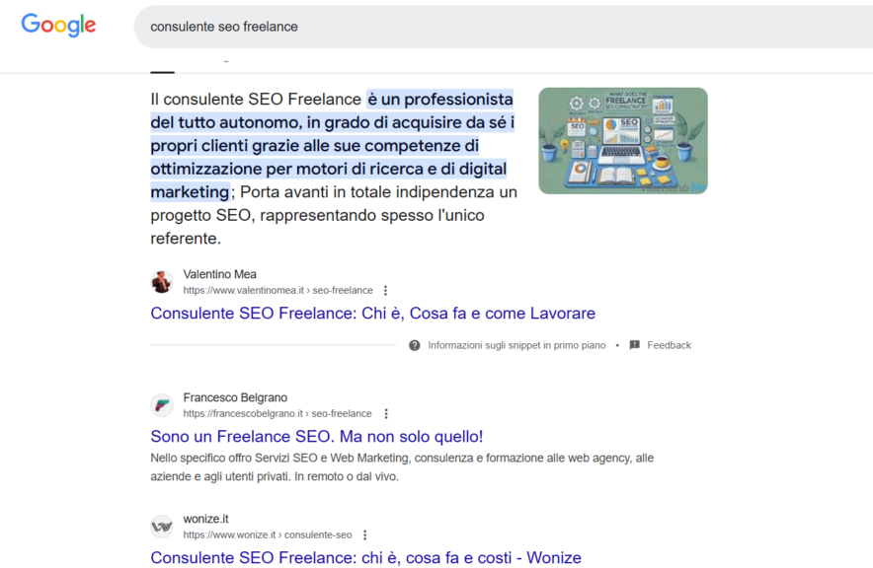Open more options beside francescobelgrano.it URL
Screen dimensions: 873x568
(x=386, y=413)
